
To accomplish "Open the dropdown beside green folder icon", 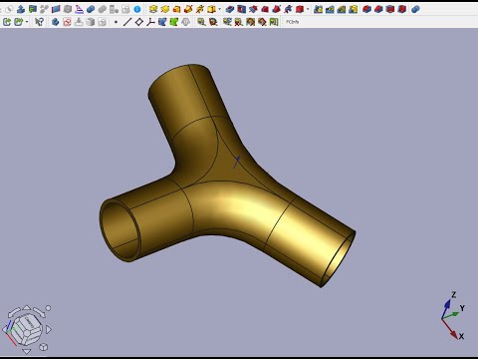I will click(27, 22).
